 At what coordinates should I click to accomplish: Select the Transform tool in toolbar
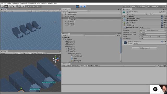point(20,7)
